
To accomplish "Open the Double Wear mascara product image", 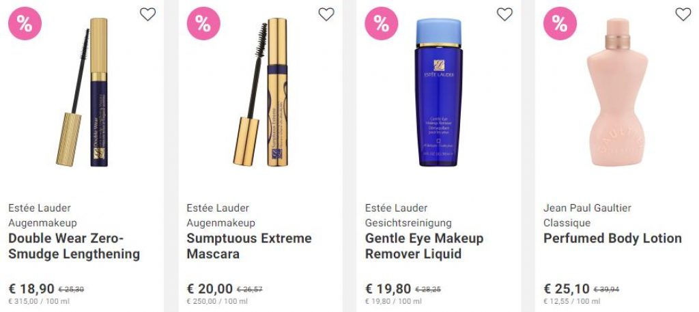I will coord(82,92).
